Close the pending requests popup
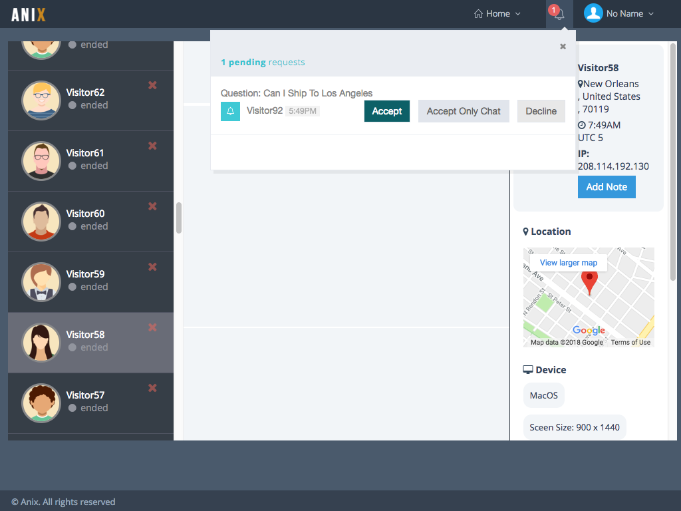Screen dimensions: 681x511 pos(563,47)
